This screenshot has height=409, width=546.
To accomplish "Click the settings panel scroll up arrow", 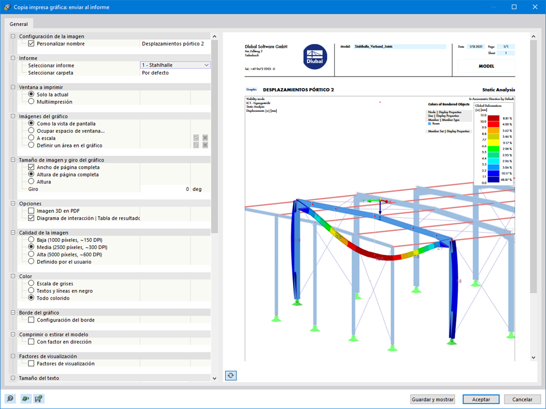I will tap(215, 36).
